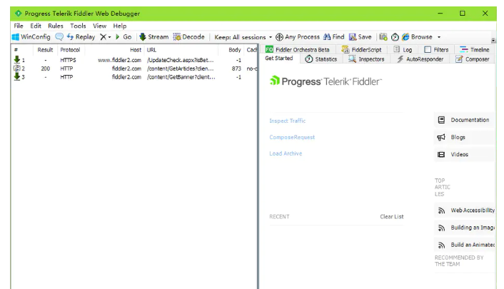Switch to the Statistics tab
Image resolution: width=504 pixels, height=289 pixels.
click(x=321, y=59)
